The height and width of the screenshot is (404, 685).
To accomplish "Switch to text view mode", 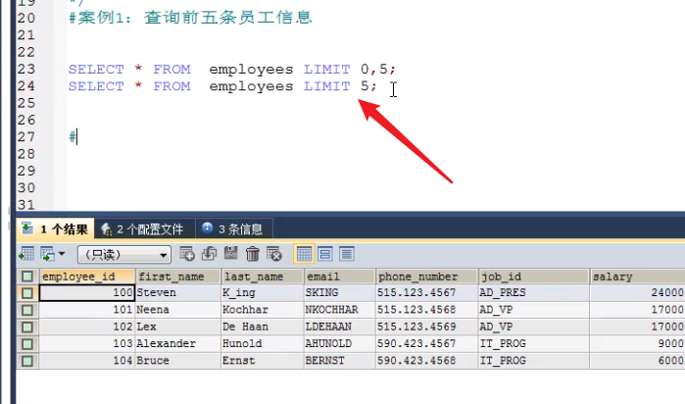I will (x=347, y=254).
